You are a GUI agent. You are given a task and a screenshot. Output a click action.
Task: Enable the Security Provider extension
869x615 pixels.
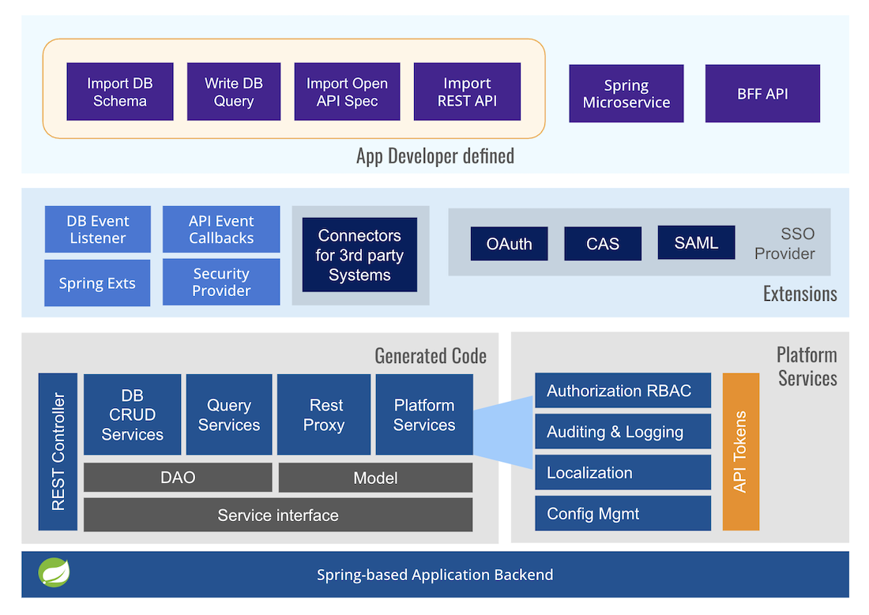(x=221, y=282)
